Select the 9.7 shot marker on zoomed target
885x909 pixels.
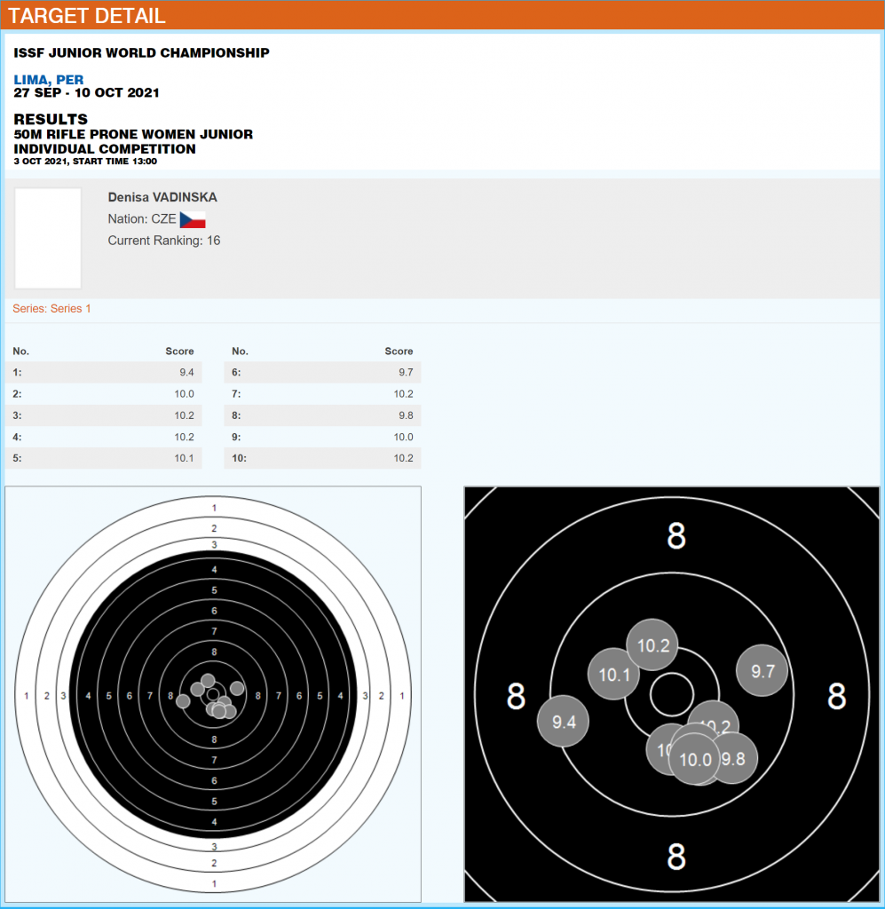point(763,671)
